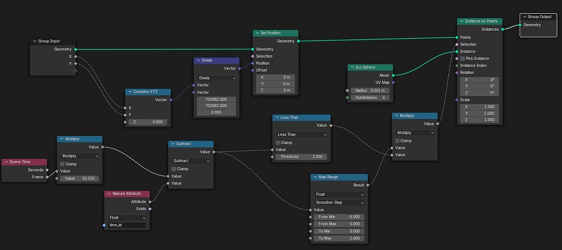Click the 0.000 field in Divide node
562x250 pixels.
click(x=216, y=112)
